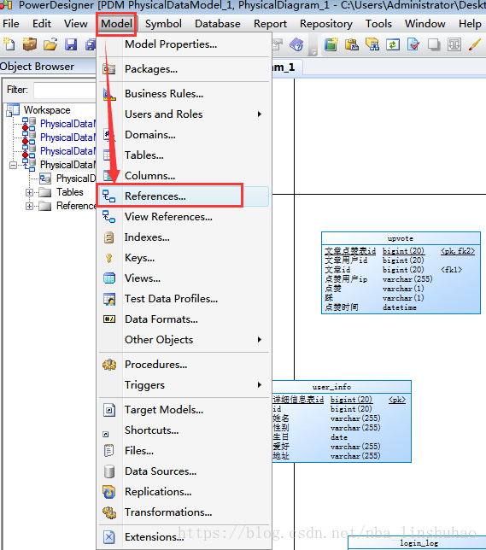Image resolution: width=486 pixels, height=550 pixels.
Task: Click the split panels toolbar icon before paintbrush
Action: tap(454, 44)
